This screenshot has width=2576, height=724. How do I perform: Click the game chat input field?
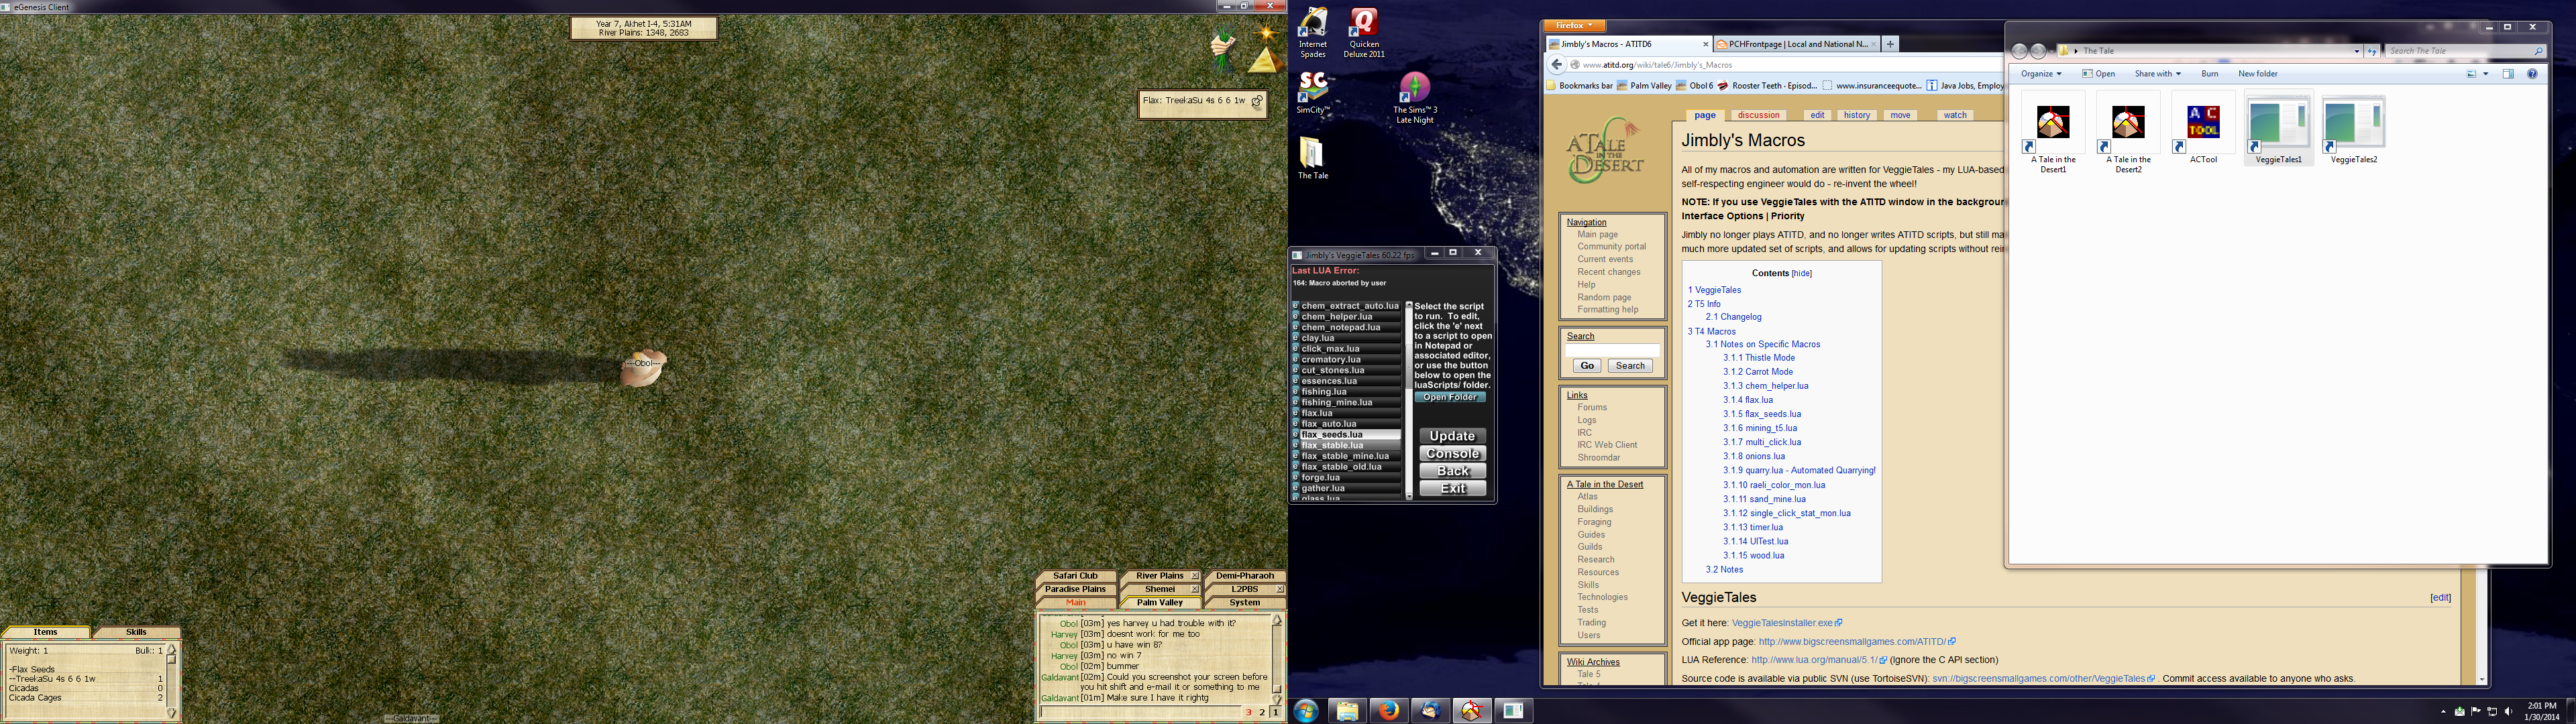pos(1140,712)
